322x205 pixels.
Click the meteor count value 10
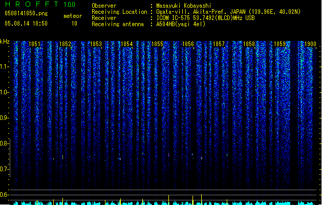click(74, 24)
